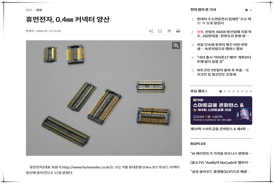Select the second dot of 주요 행사 carousel
This screenshot has width=274, height=184.
coord(225,91)
